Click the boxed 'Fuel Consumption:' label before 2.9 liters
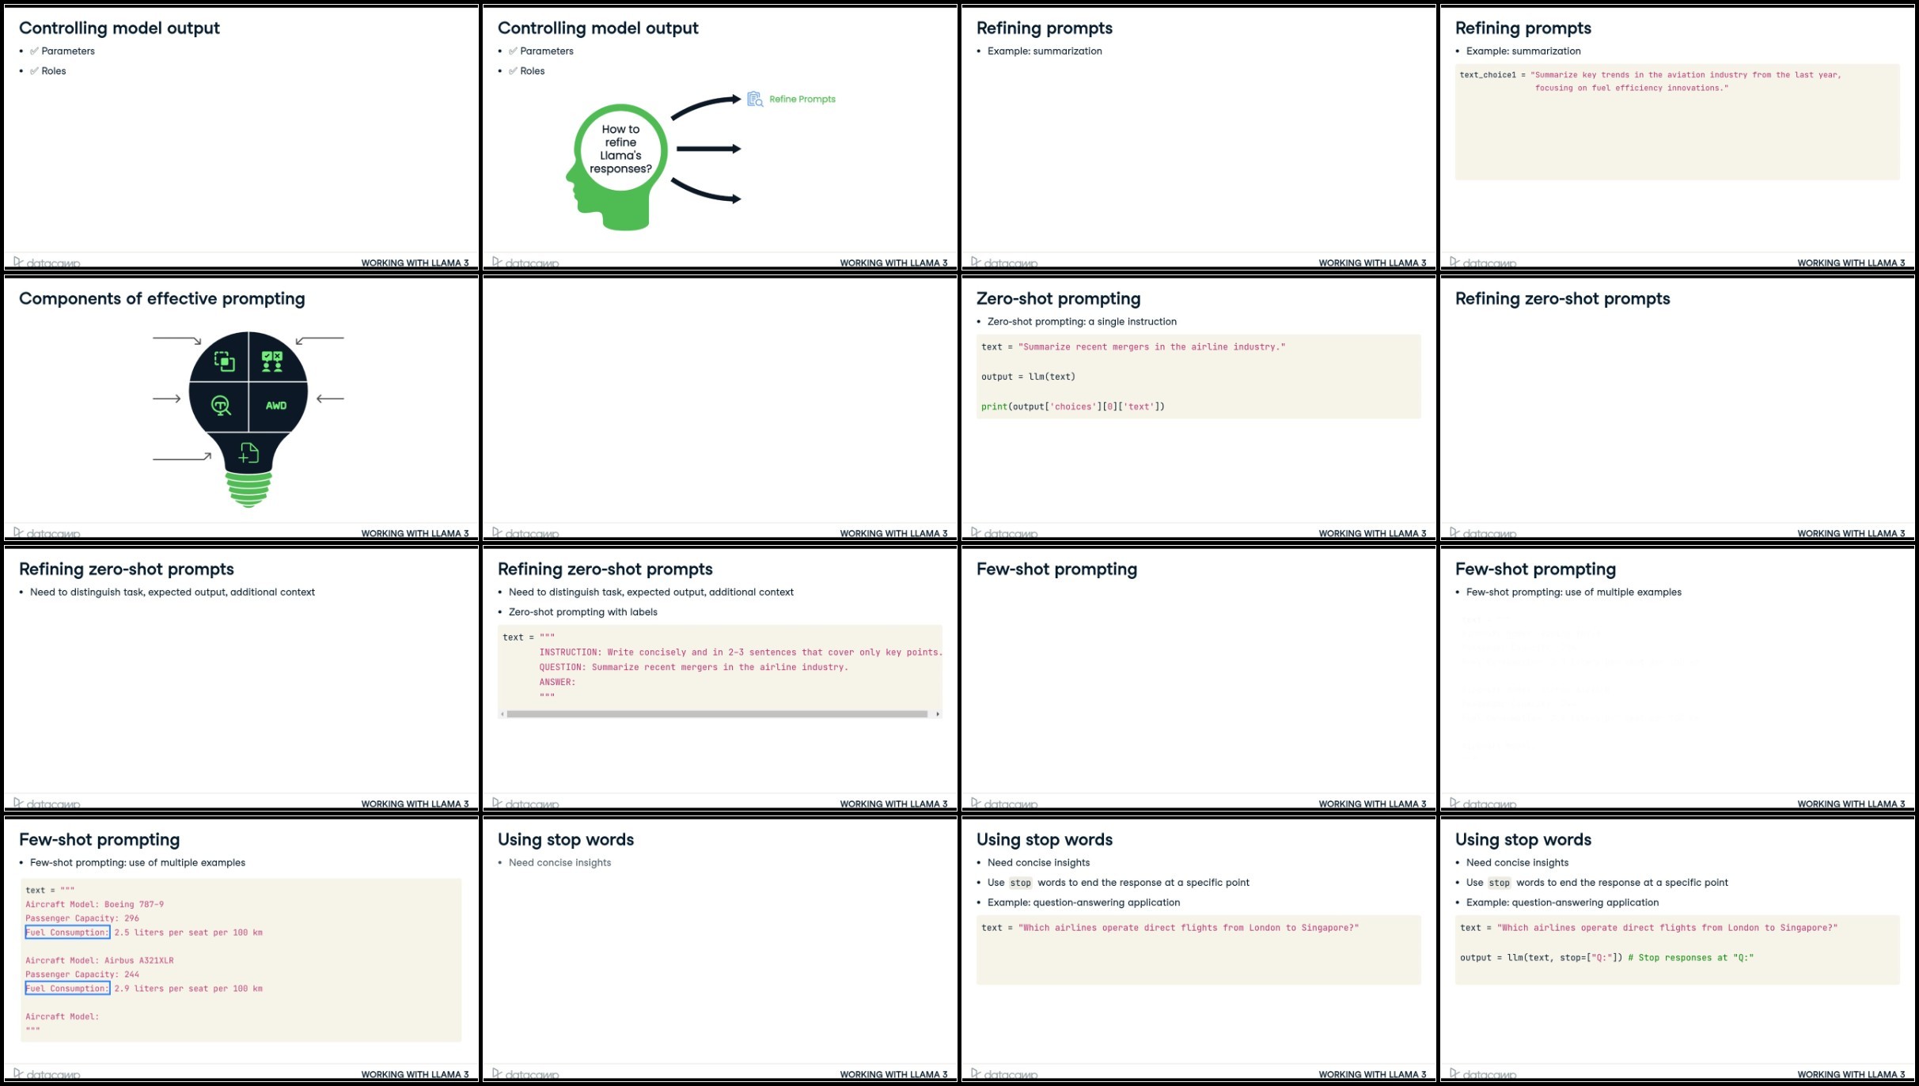 (x=67, y=989)
